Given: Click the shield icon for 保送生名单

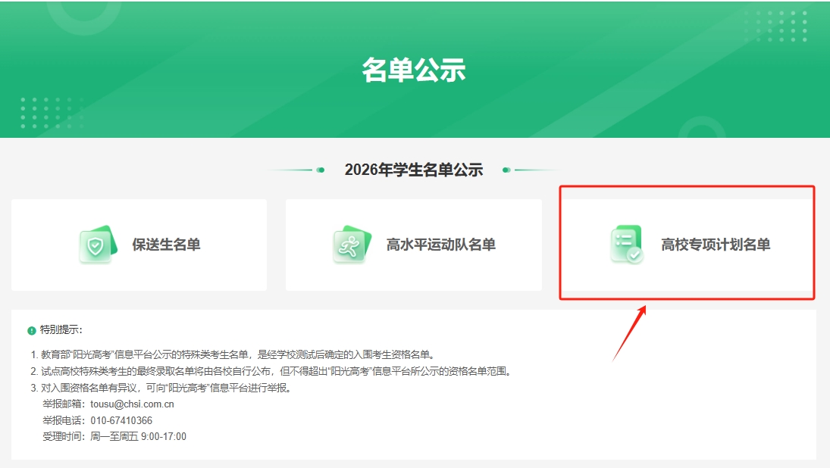Looking at the screenshot, I should (98, 245).
